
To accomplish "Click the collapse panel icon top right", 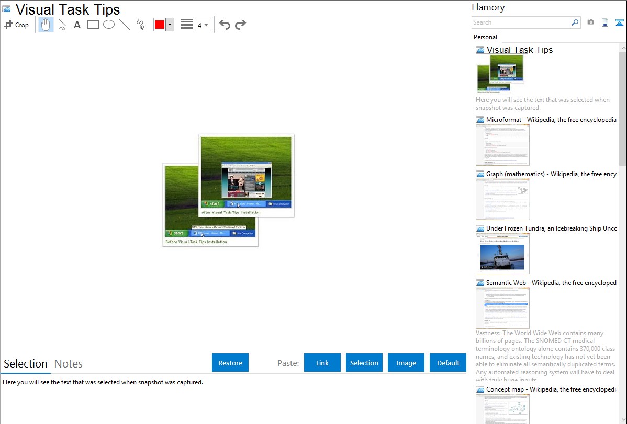I will point(619,22).
